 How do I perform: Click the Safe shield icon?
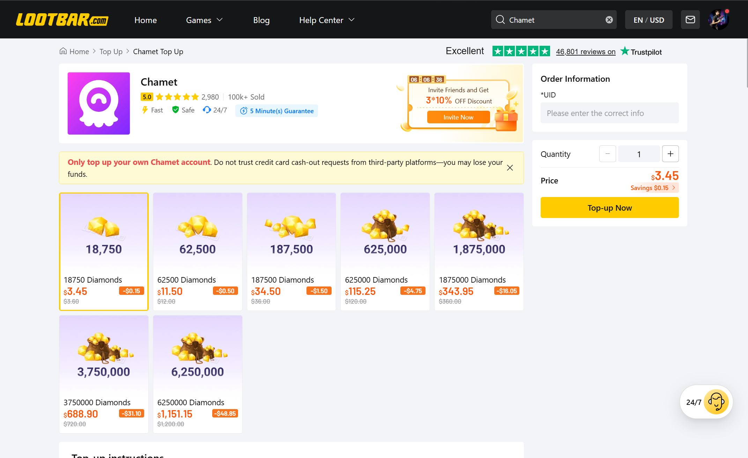176,110
